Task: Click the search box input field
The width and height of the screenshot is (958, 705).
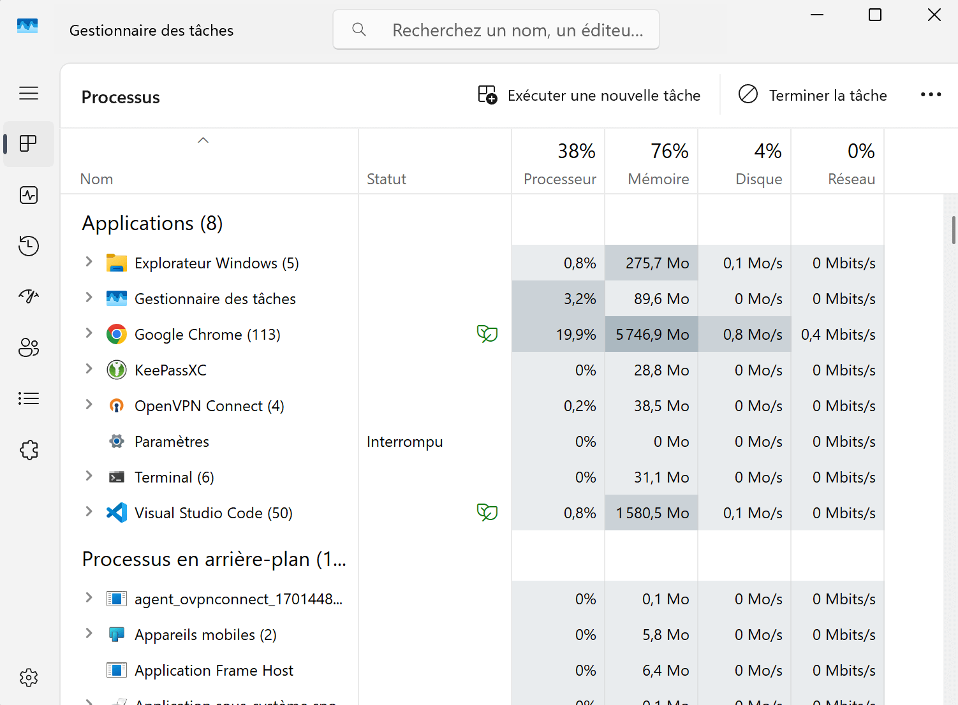Action: [x=496, y=29]
